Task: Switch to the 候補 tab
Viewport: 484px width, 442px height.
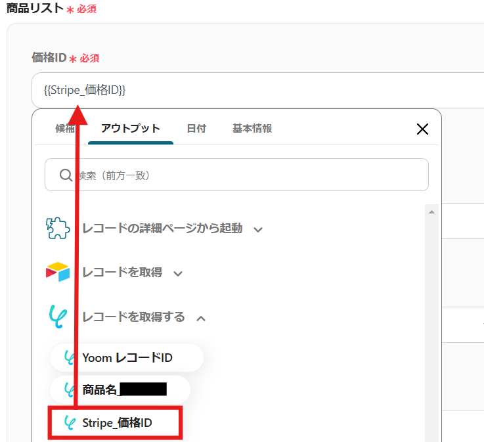Action: pos(65,128)
